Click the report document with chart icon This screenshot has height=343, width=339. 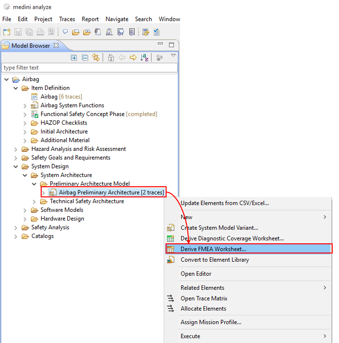(x=51, y=32)
